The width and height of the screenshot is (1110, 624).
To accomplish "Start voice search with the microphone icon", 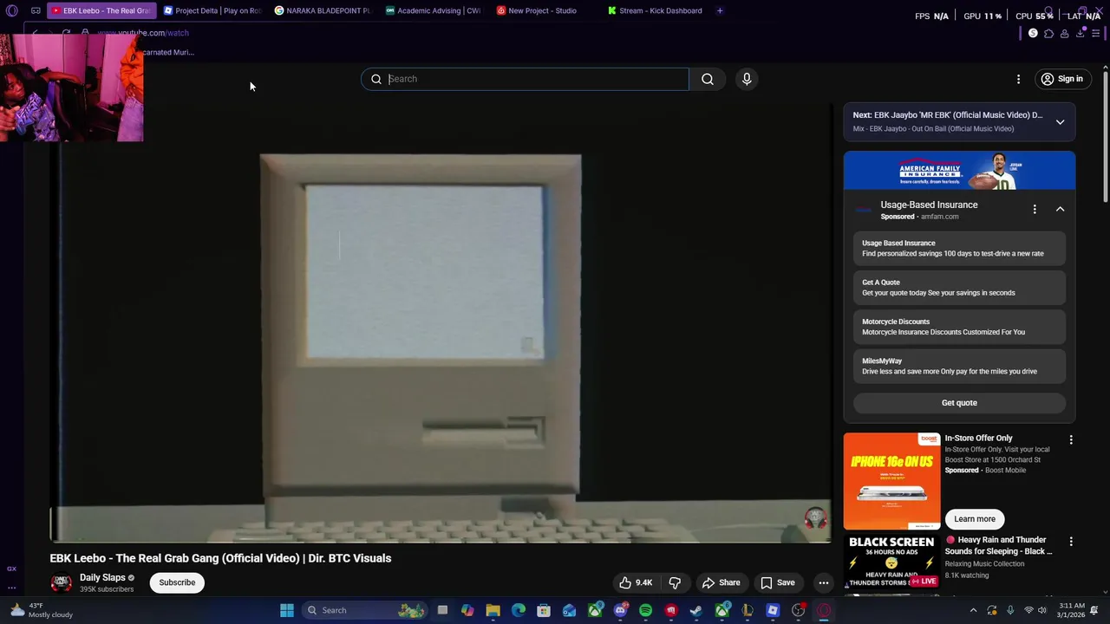I will (747, 79).
